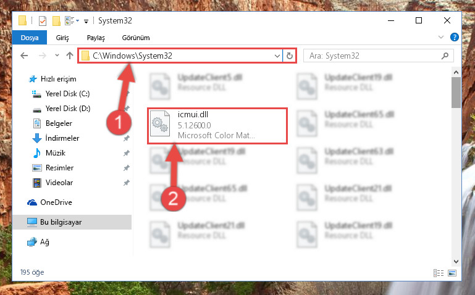Click the Back navigation arrow
The image size is (475, 295).
[24, 56]
